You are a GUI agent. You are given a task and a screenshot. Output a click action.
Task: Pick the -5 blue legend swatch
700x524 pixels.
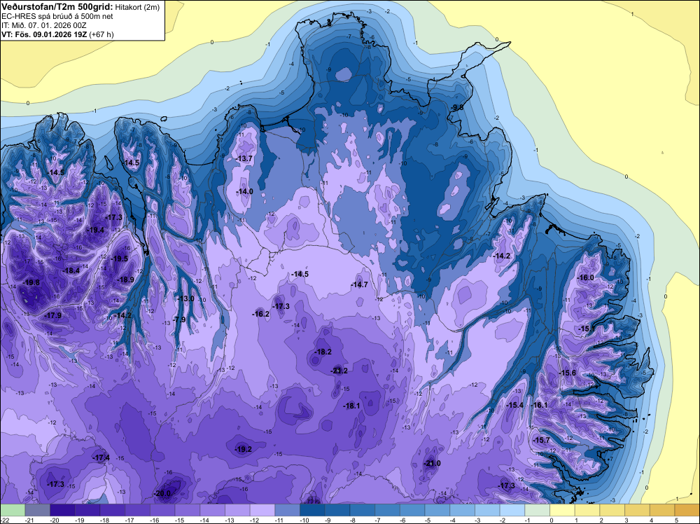pyautogui.click(x=437, y=510)
